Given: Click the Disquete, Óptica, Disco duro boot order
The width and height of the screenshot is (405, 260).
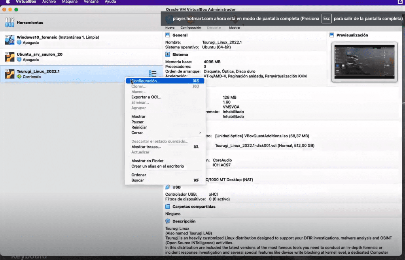Looking at the screenshot, I should click(x=229, y=71).
